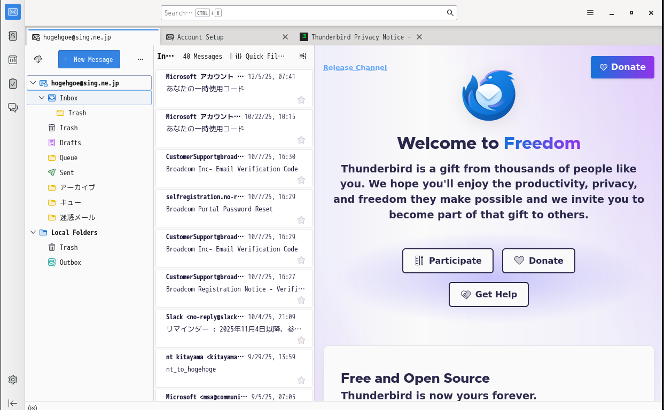The width and height of the screenshot is (664, 410).
Task: Open the アーカイブ folder
Action: coord(89,187)
